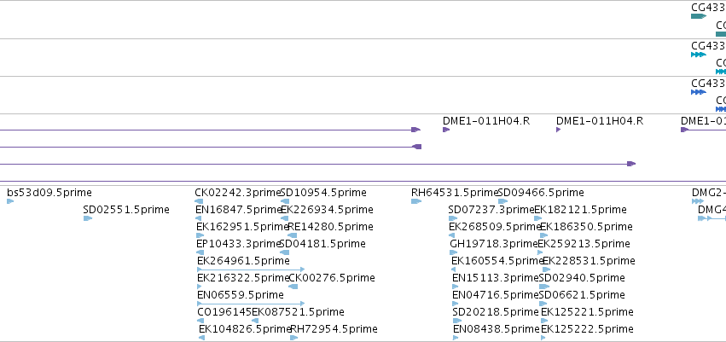Select the EN08438.5prime label
726x342 pixels.
coord(497,329)
